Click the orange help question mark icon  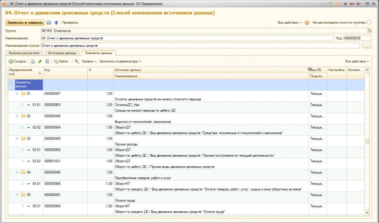point(307,23)
